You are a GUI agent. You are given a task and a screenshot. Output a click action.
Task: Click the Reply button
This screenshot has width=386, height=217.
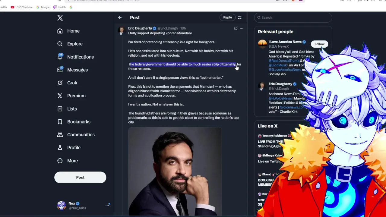pos(227,17)
